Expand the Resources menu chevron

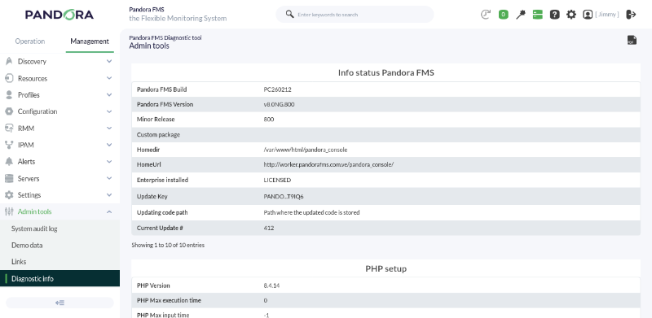pos(109,78)
